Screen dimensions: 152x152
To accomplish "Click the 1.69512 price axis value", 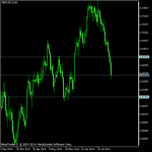I will click(x=144, y=49).
